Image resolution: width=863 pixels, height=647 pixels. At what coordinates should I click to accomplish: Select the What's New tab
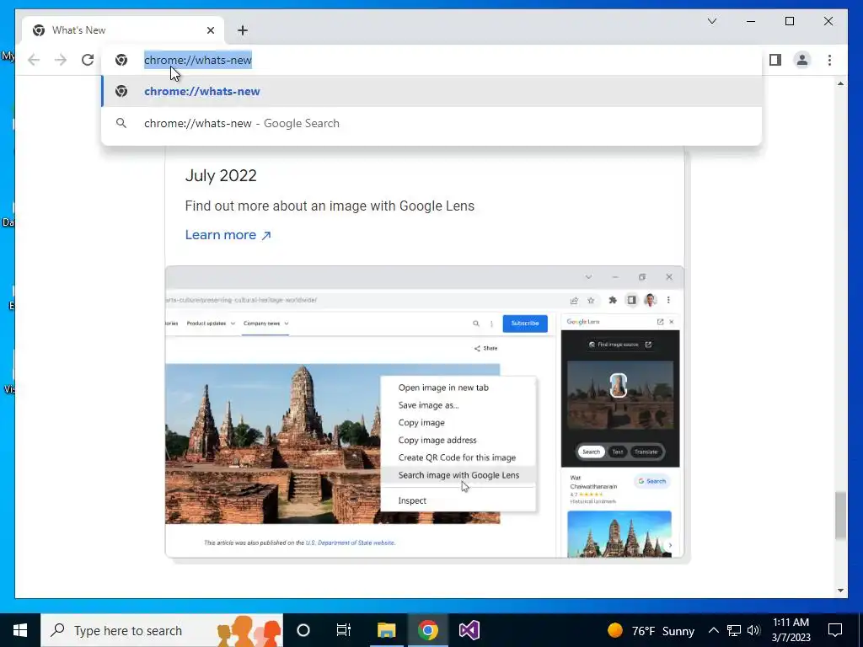point(123,30)
